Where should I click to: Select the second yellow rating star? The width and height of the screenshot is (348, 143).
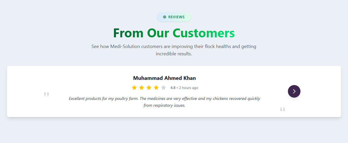pyautogui.click(x=142, y=88)
